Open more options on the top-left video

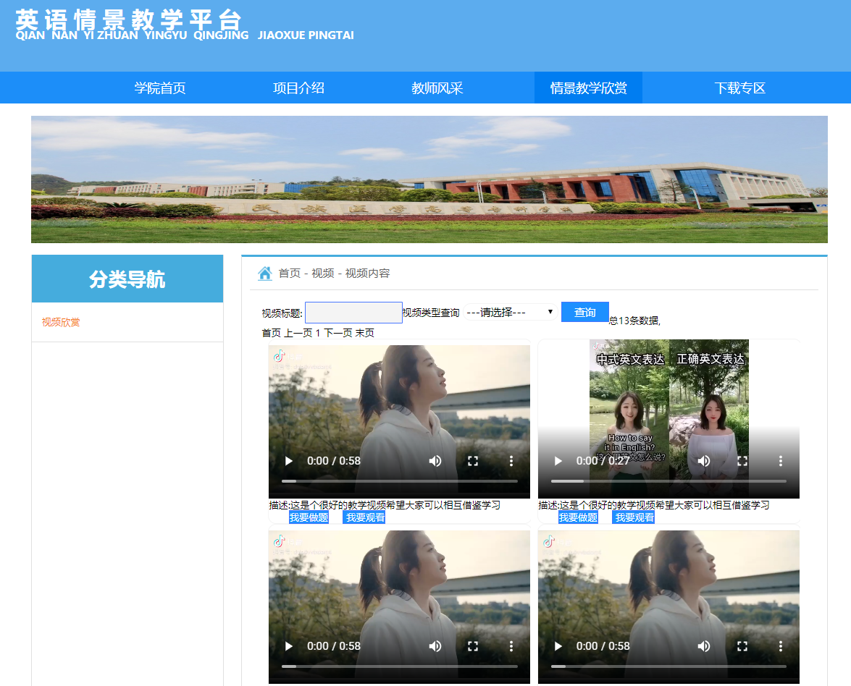tap(511, 461)
